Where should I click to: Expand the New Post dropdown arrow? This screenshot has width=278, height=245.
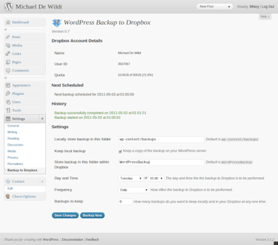[x=229, y=7]
